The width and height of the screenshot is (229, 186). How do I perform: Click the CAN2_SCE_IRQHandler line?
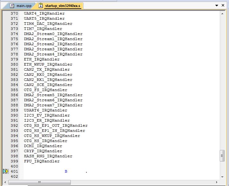(x=48, y=85)
